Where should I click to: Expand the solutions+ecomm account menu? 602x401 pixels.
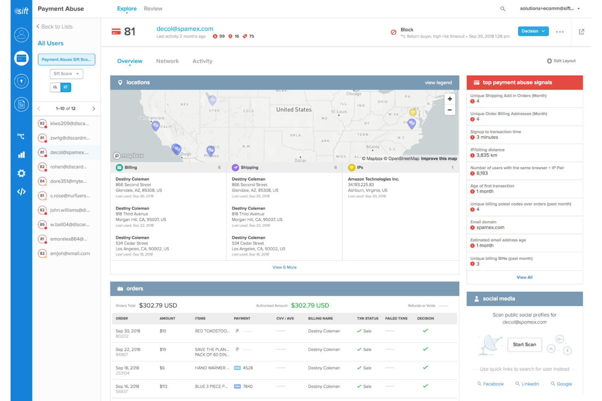(550, 8)
